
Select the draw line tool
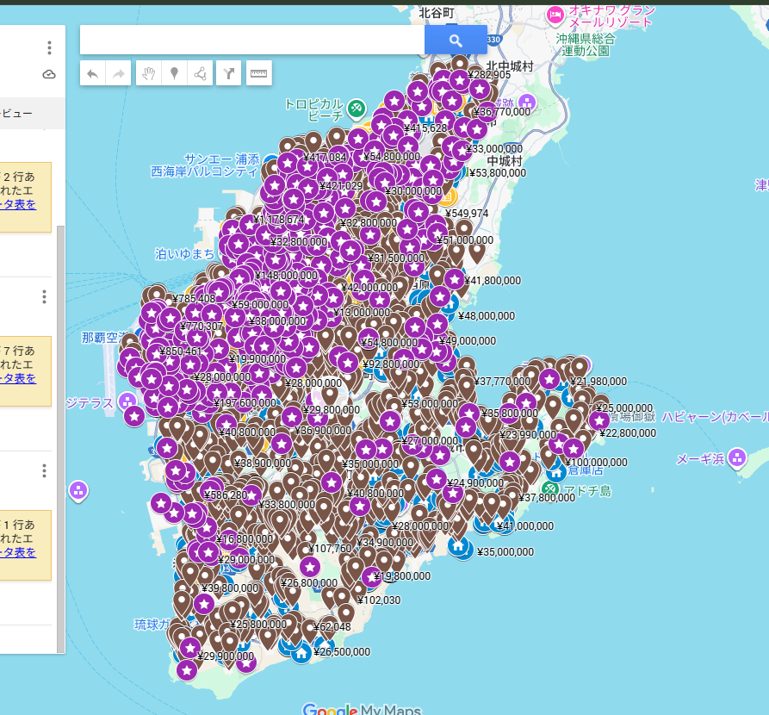coord(201,74)
